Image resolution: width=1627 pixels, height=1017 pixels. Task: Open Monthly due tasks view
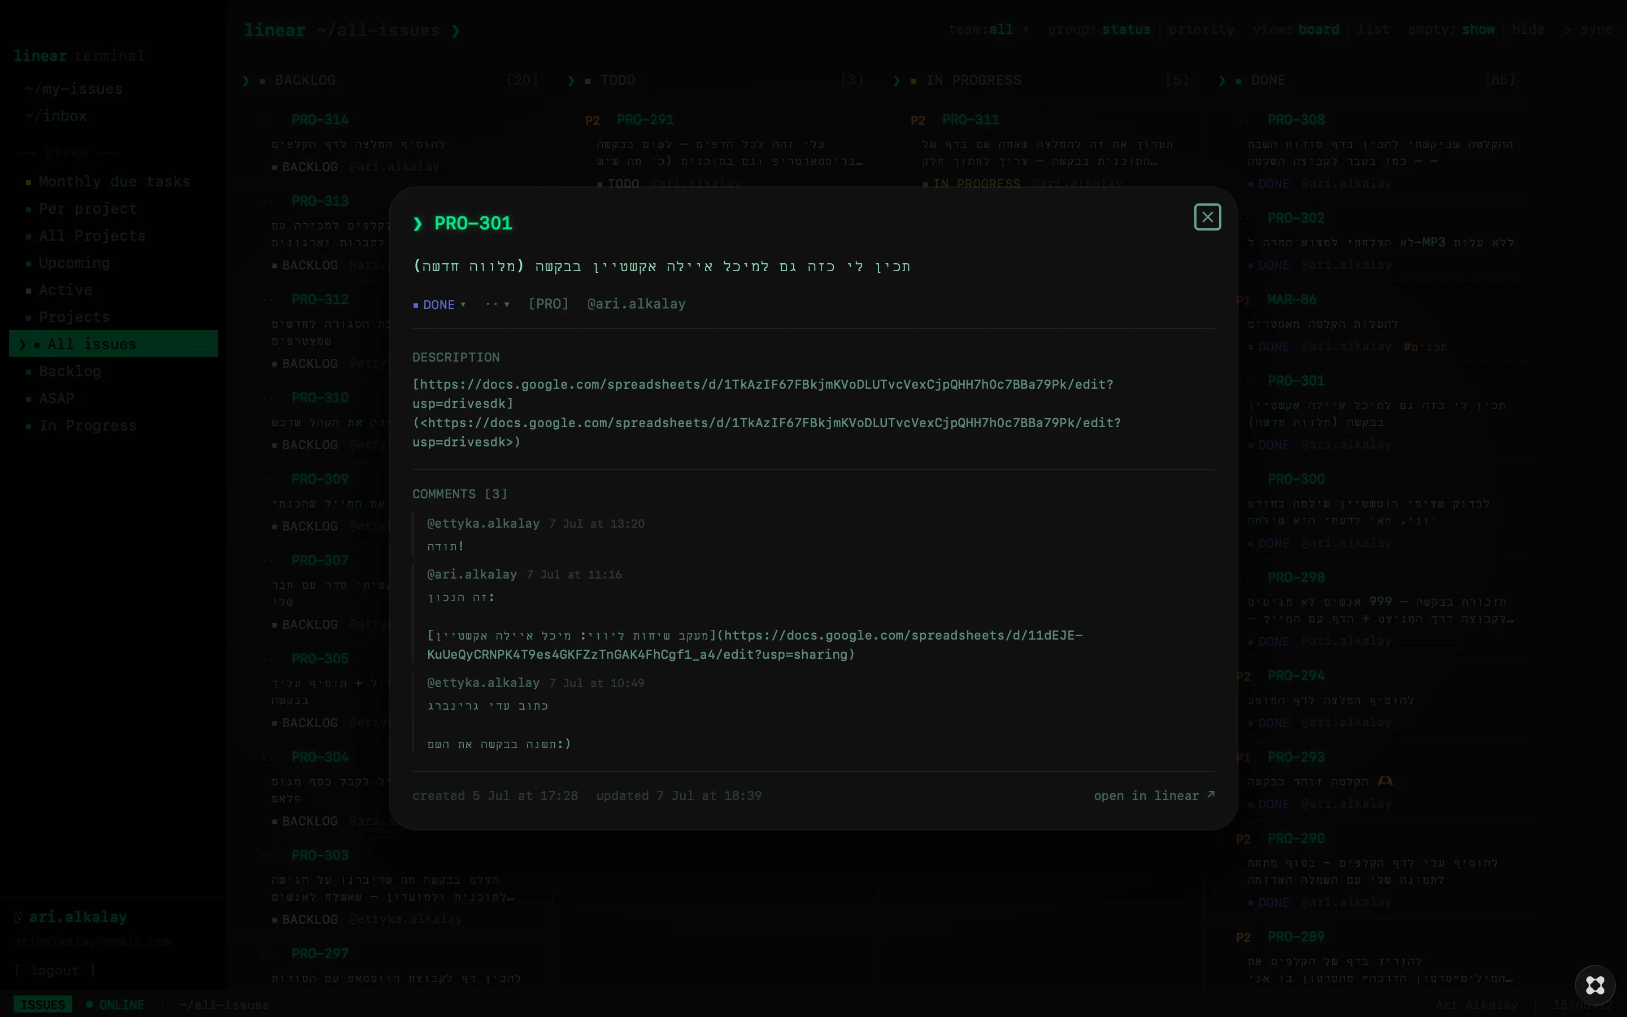pyautogui.click(x=113, y=181)
